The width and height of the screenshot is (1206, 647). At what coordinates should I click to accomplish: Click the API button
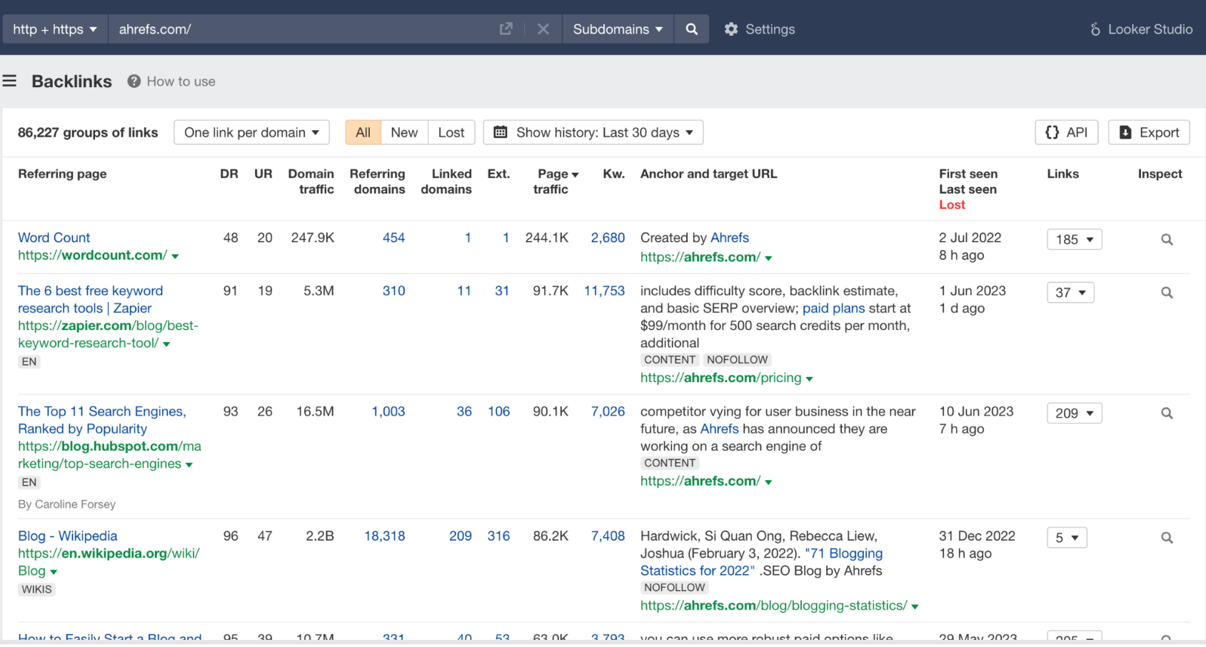(x=1066, y=132)
